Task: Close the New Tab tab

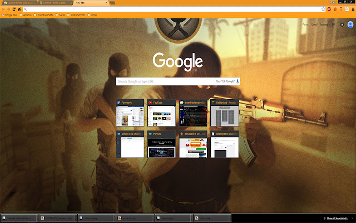Action: (106, 3)
